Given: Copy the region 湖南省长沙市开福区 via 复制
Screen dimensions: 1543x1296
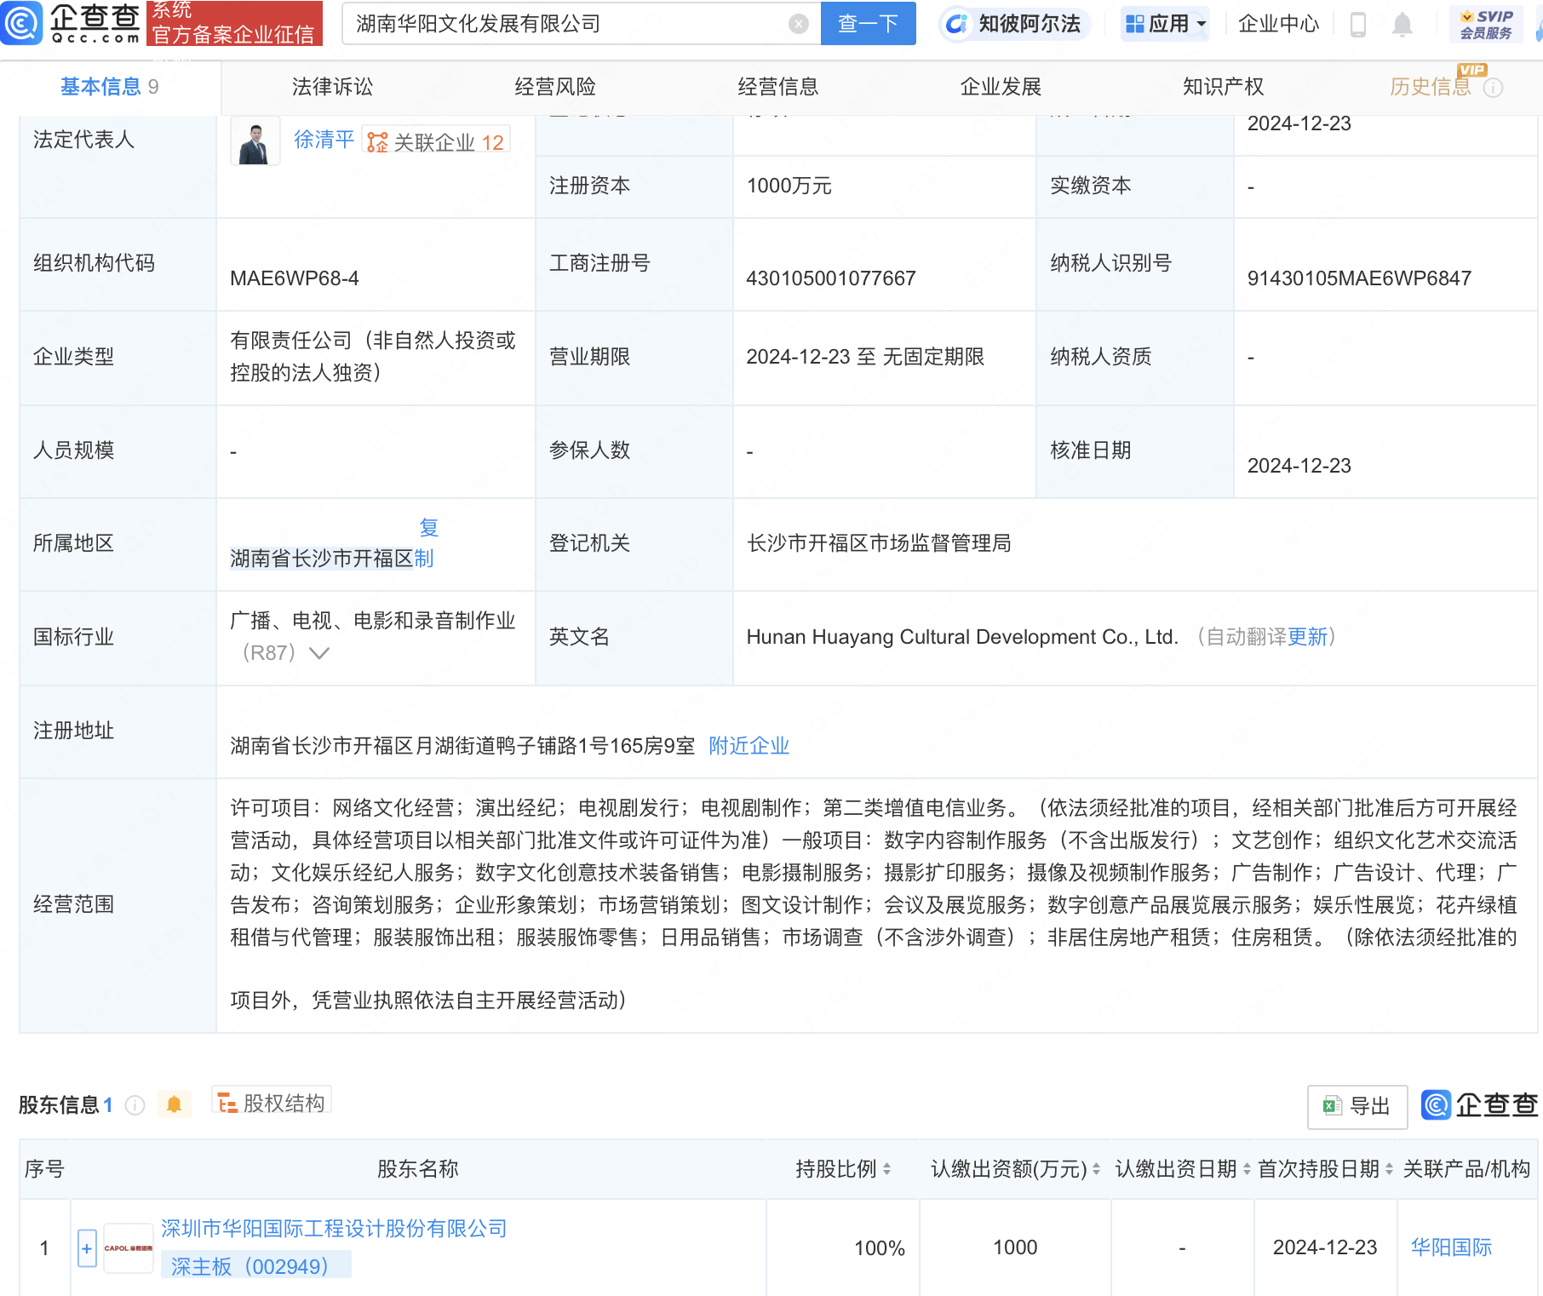Looking at the screenshot, I should 426,543.
